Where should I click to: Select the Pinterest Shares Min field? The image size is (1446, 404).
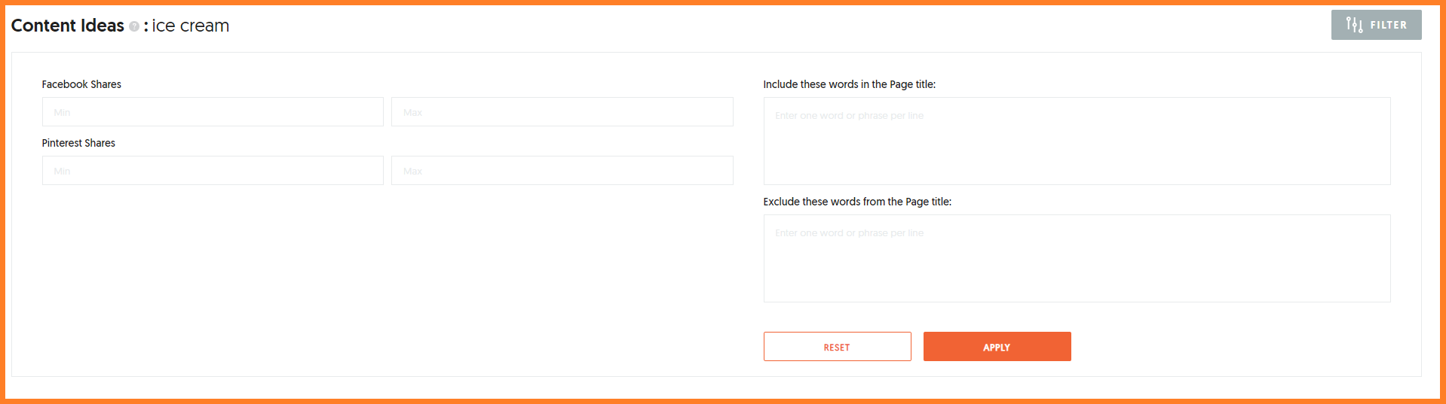click(x=213, y=171)
